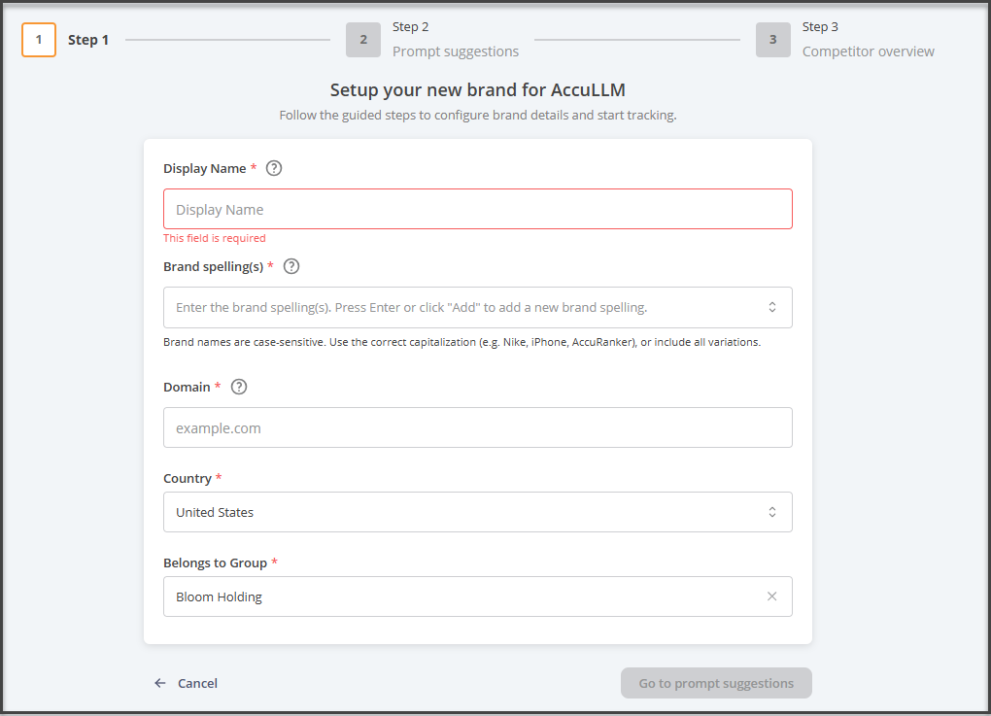Click the Cancel link
The width and height of the screenshot is (991, 716).
tap(197, 683)
